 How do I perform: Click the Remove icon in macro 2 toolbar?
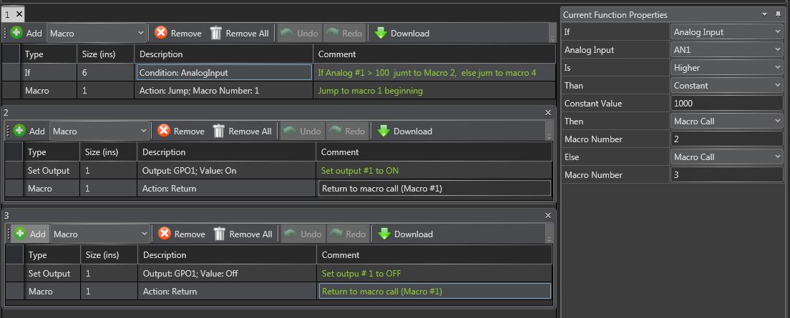(x=163, y=131)
